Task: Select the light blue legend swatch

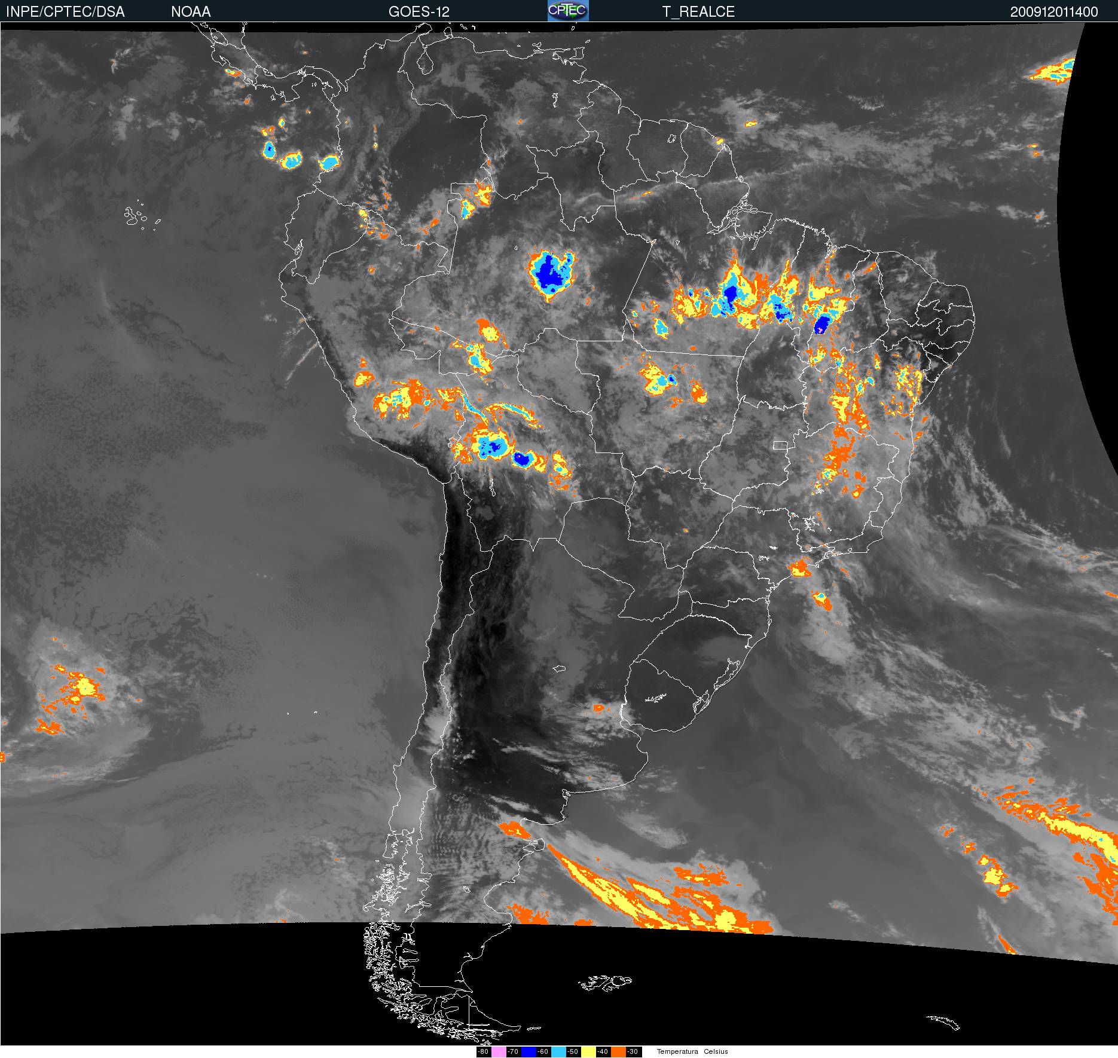Action: (x=558, y=1051)
